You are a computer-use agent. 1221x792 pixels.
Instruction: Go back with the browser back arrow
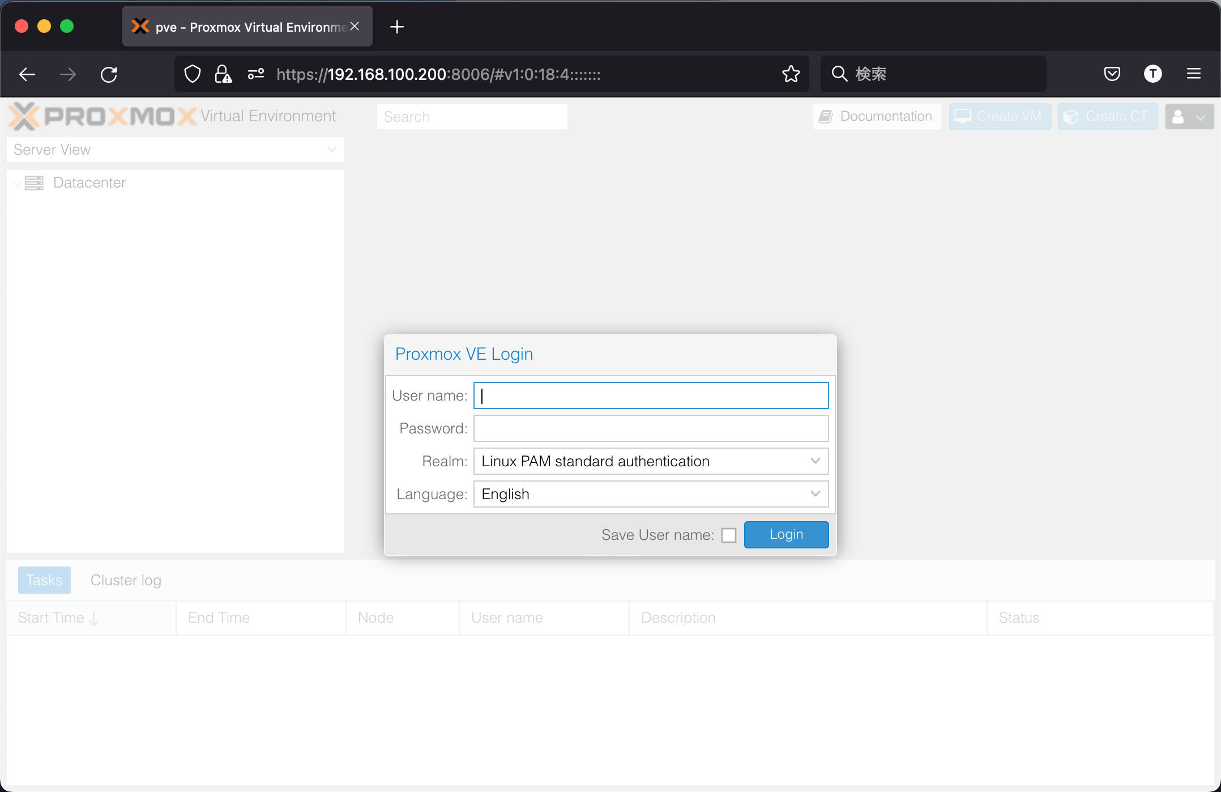pyautogui.click(x=27, y=74)
